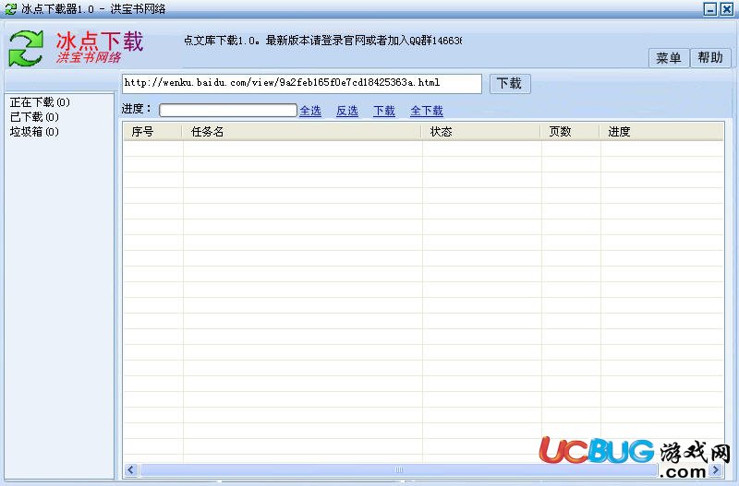Click the horizontal scrollbar thumb

[399, 469]
